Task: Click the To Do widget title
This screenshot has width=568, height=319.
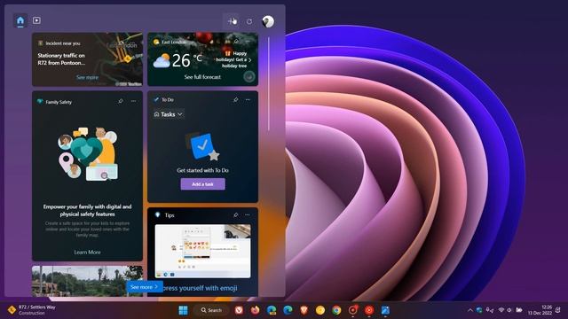Action: [168, 99]
